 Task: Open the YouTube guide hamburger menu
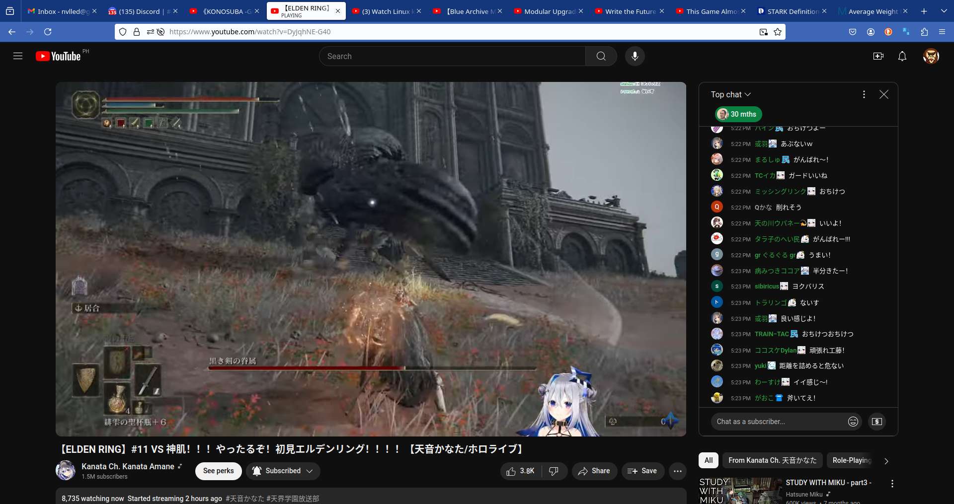click(x=18, y=56)
